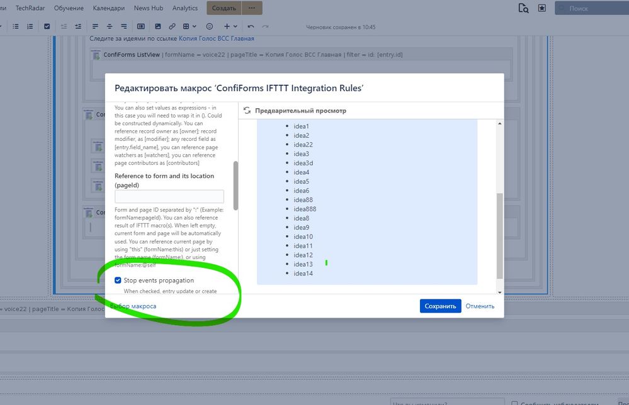This screenshot has height=405, width=629.
Task: Open the table insert dropdown chevron
Action: [194, 26]
